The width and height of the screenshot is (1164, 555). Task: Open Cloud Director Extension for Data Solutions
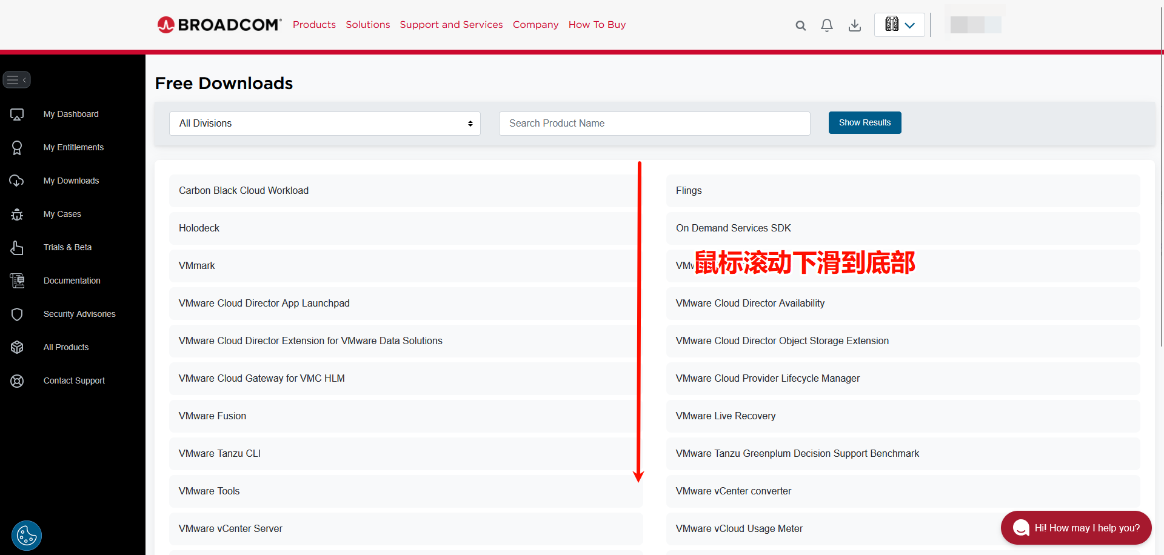pyautogui.click(x=406, y=341)
